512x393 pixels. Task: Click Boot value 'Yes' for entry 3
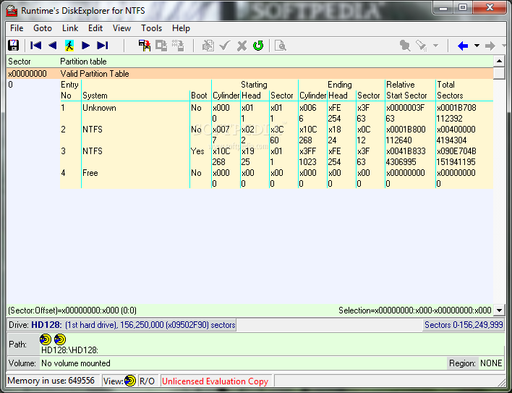coord(197,151)
